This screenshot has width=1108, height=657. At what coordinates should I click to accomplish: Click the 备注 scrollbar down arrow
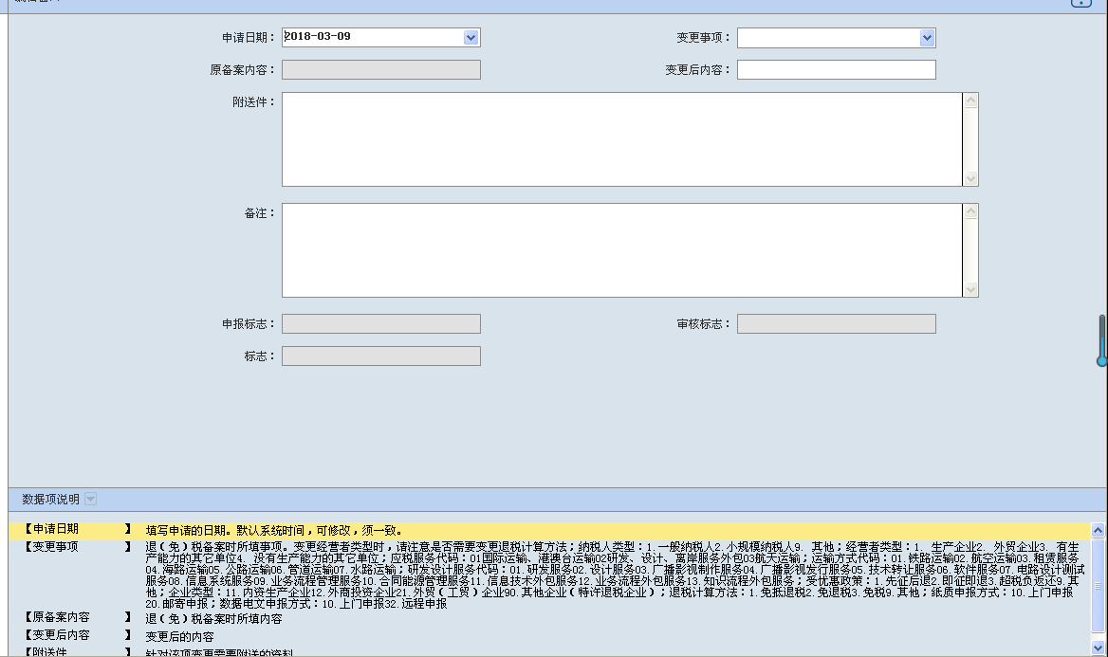coord(970,289)
